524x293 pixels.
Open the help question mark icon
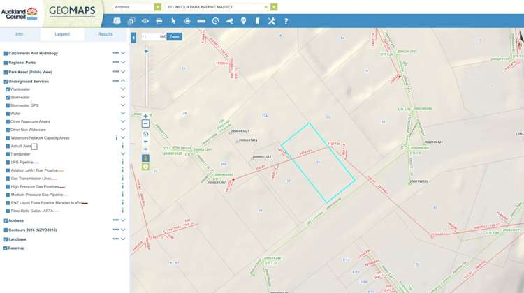286,22
